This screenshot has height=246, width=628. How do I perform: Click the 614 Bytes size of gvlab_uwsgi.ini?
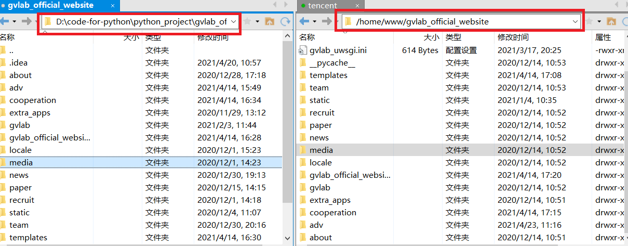tap(420, 50)
